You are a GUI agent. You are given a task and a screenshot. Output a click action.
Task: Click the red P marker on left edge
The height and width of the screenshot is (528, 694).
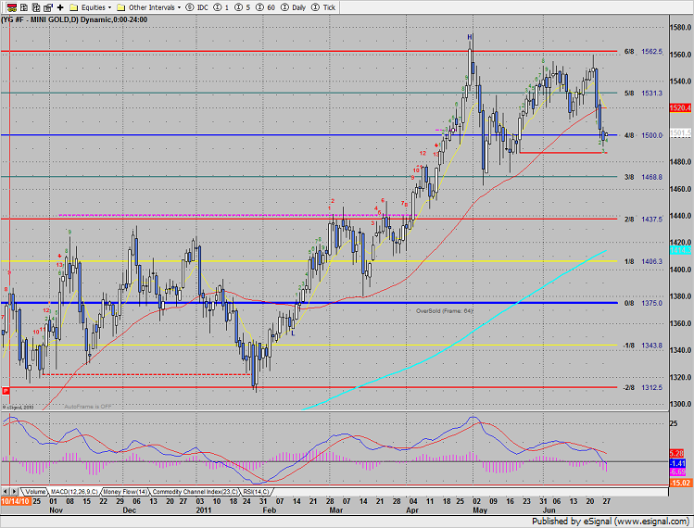click(x=6, y=390)
